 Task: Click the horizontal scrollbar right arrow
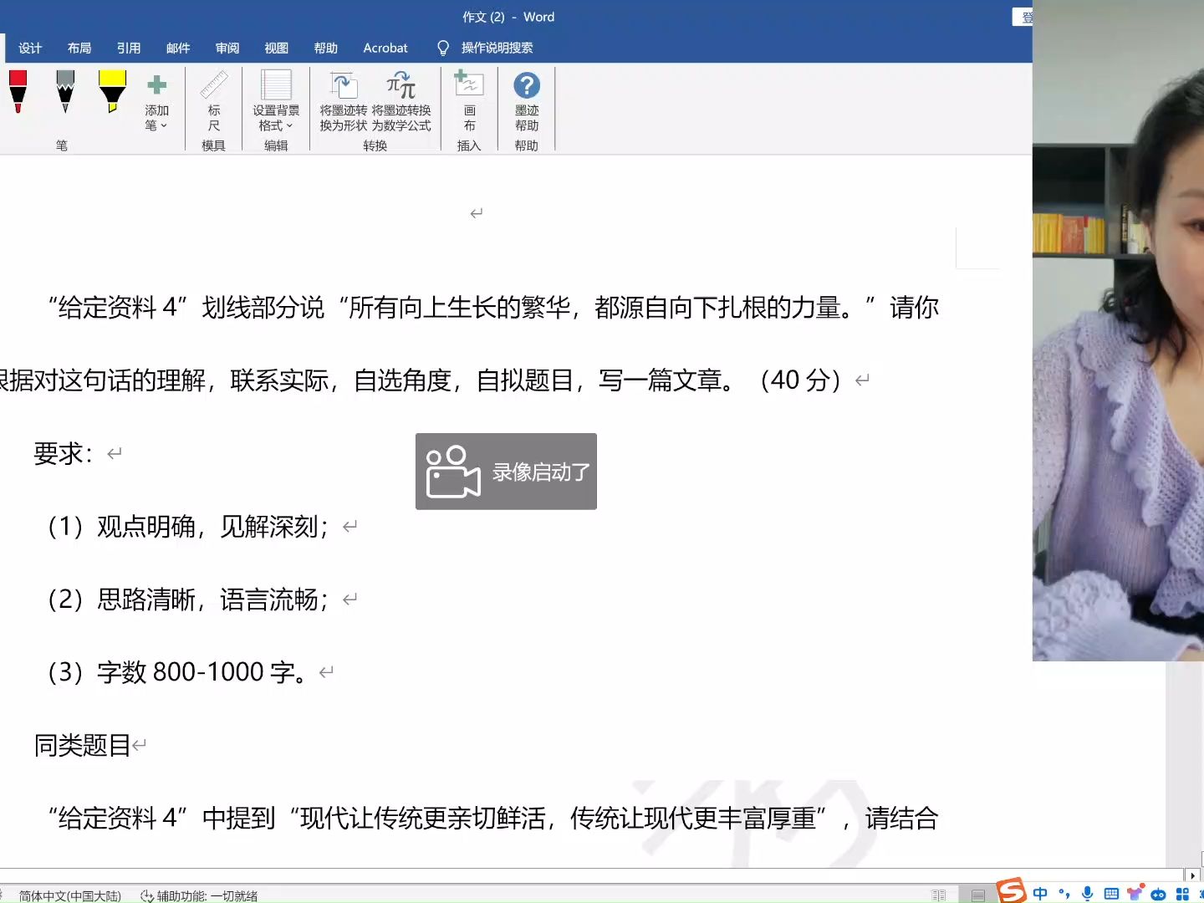click(1192, 875)
